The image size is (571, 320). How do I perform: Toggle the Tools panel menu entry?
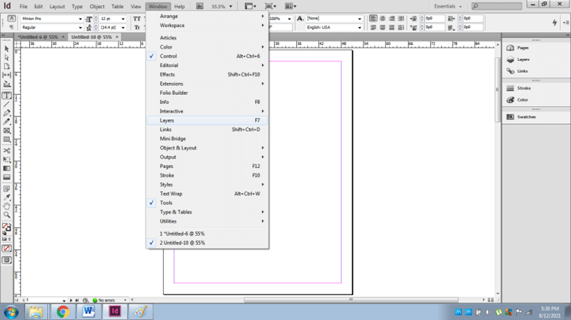click(x=207, y=203)
